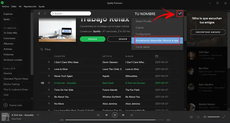Open the play queue icon
230x123 pixels.
coord(191,117)
